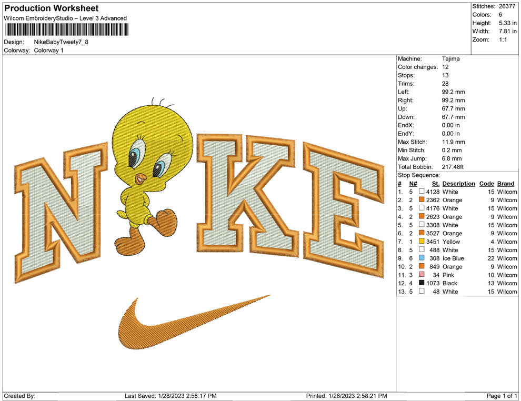Click the 'Colorway 1' value
The width and height of the screenshot is (521, 401).
(48, 50)
